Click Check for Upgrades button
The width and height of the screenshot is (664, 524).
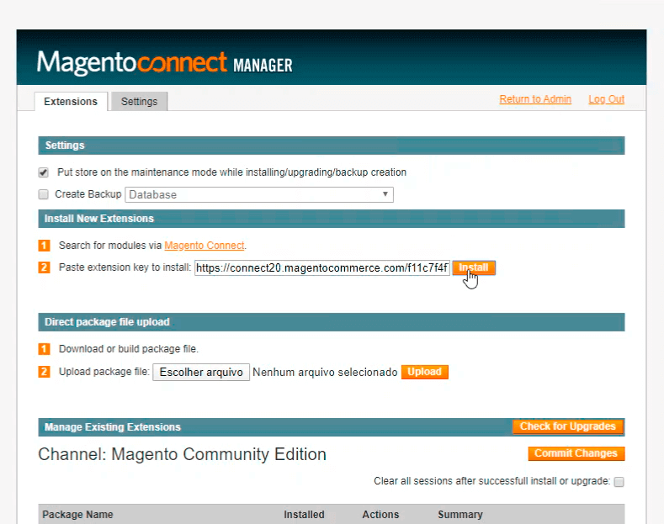click(567, 426)
